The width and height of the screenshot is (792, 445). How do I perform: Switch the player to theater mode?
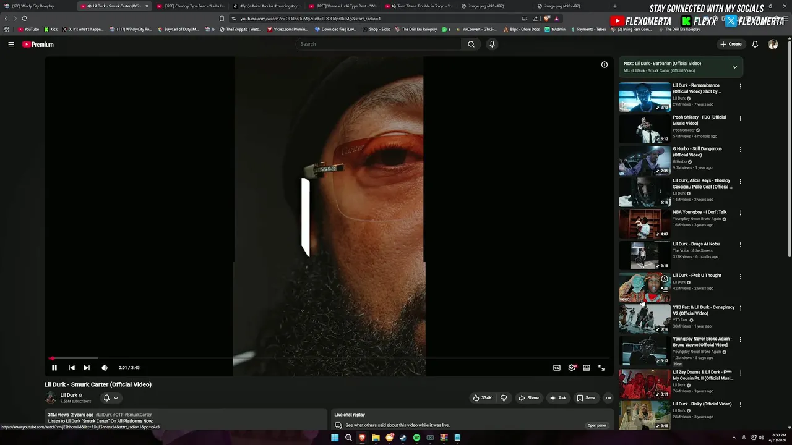tap(587, 368)
